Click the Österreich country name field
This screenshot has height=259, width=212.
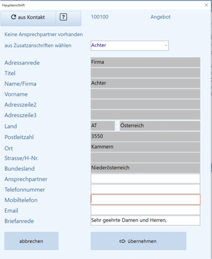[x=160, y=126]
